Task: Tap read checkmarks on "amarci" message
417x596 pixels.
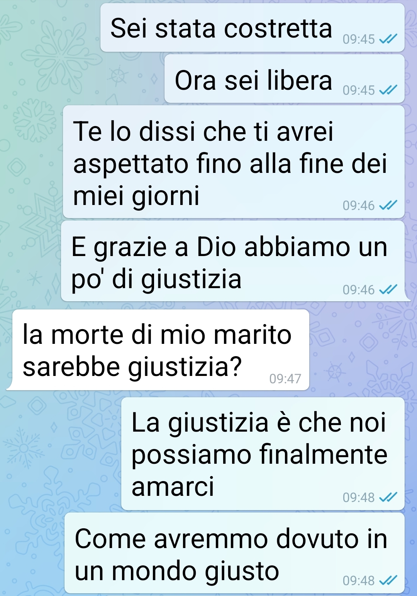Action: coord(388,497)
